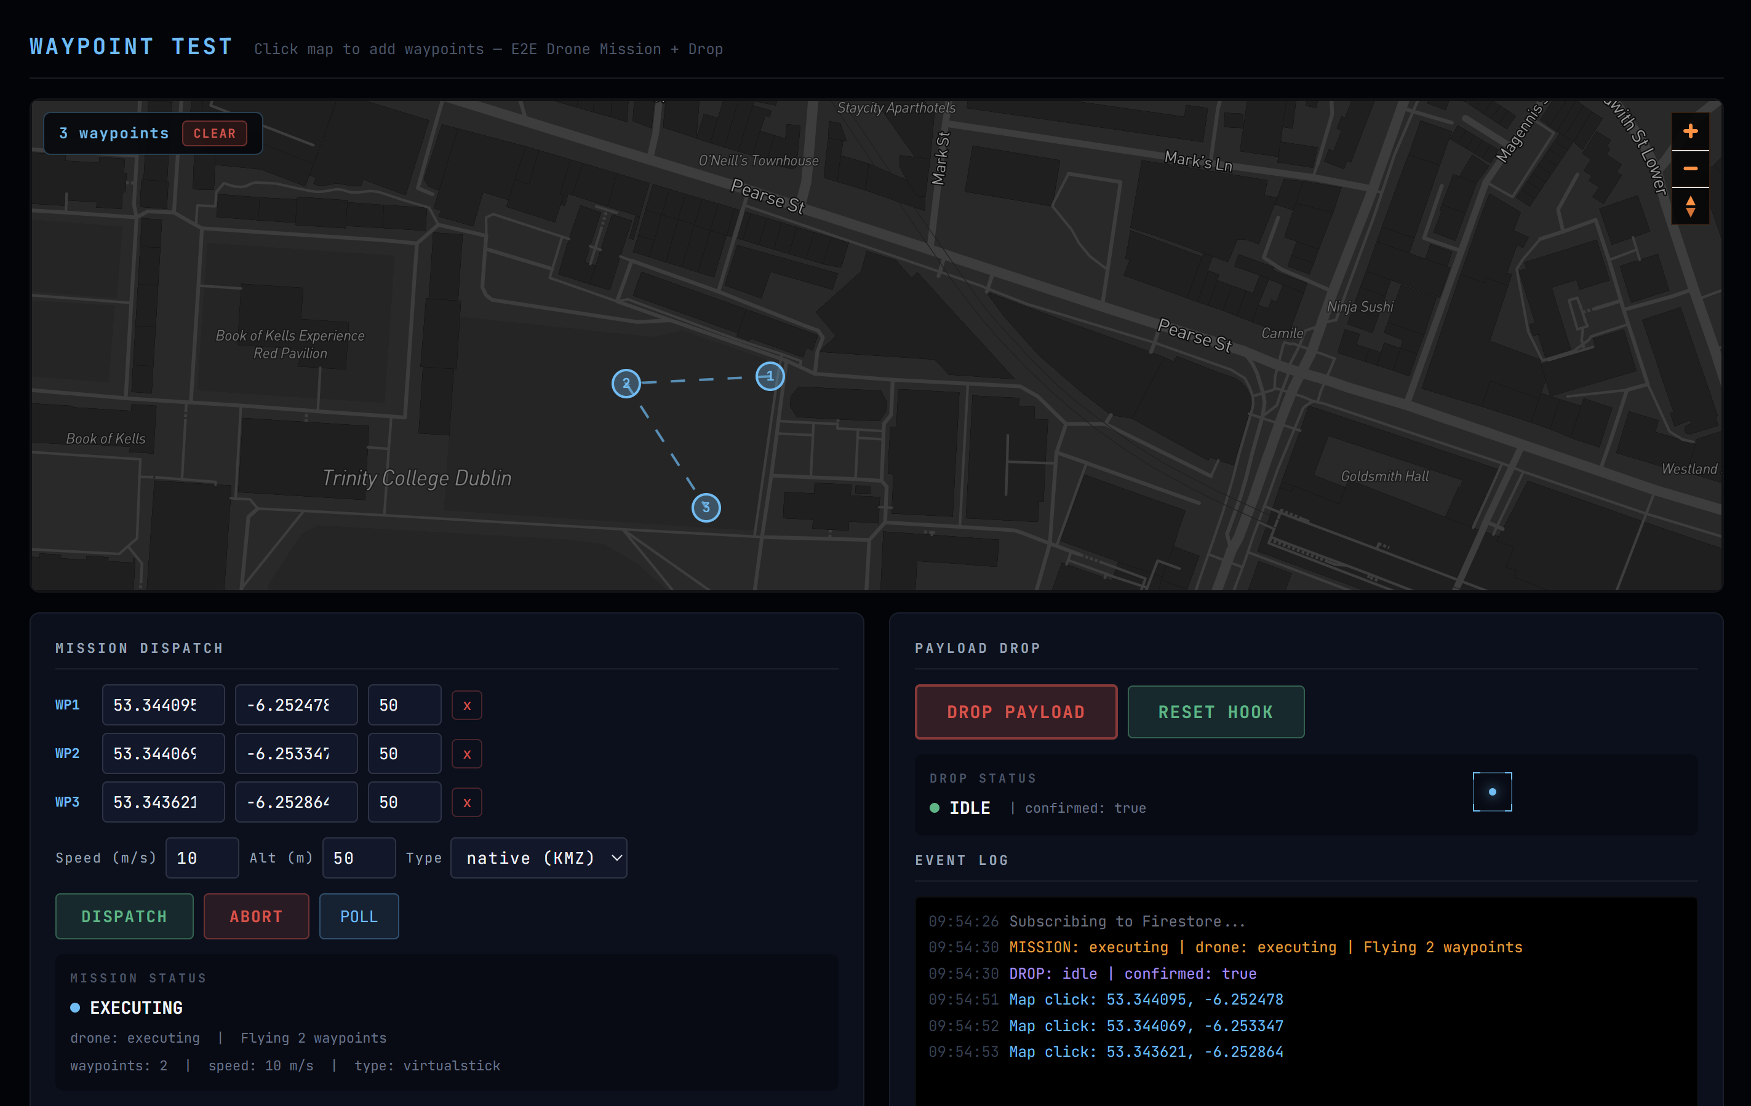Remove WP1 with its red x
The height and width of the screenshot is (1106, 1751).
click(467, 706)
